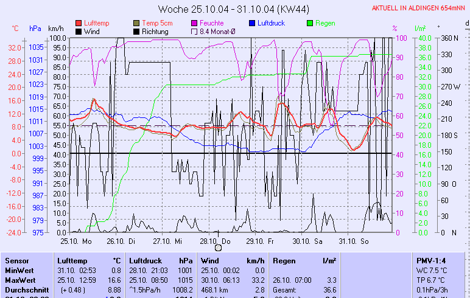Select the Luftdruck column header in table
This screenshot has width=470, height=298.
pos(145,260)
